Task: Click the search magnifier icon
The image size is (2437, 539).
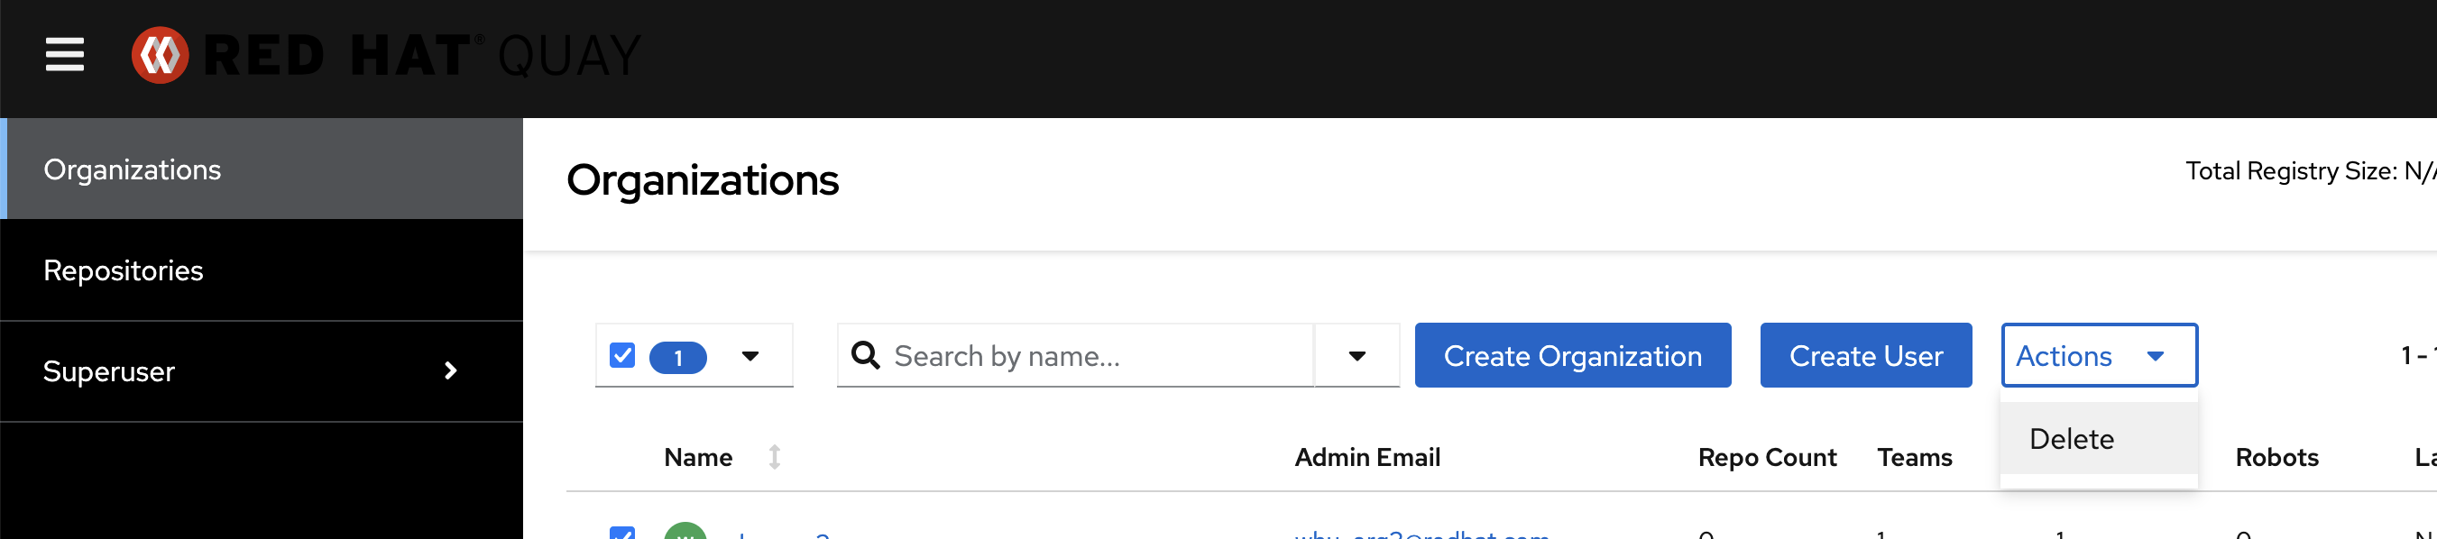Action: pyautogui.click(x=866, y=355)
